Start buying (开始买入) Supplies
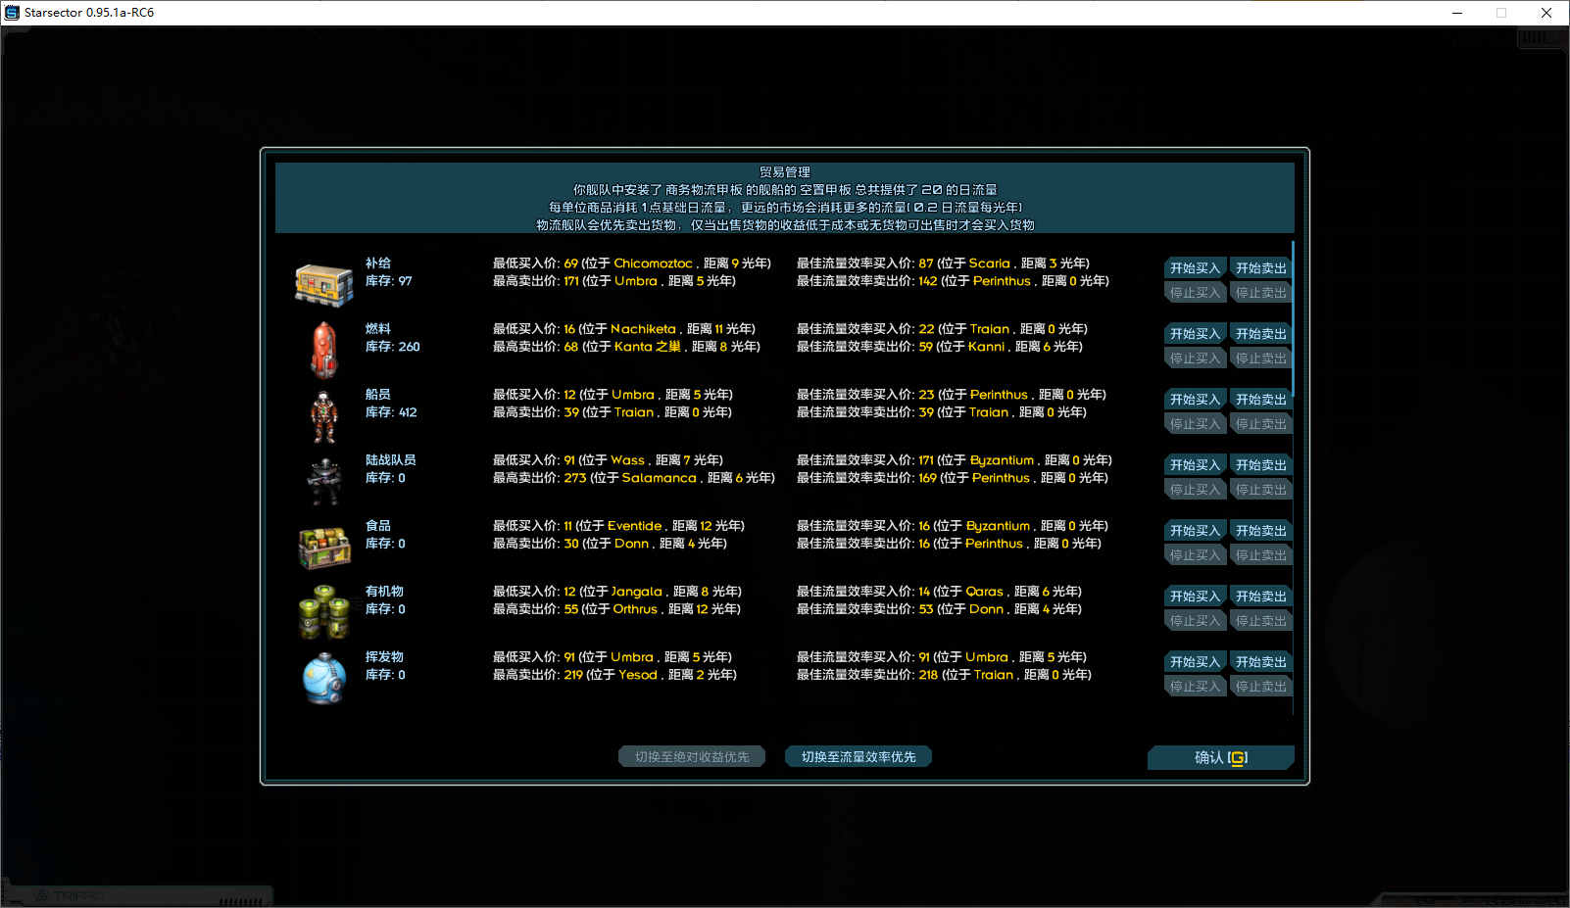 pos(1195,268)
